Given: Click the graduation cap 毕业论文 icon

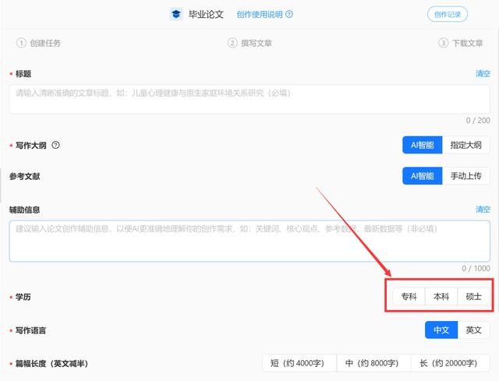Looking at the screenshot, I should (176, 14).
